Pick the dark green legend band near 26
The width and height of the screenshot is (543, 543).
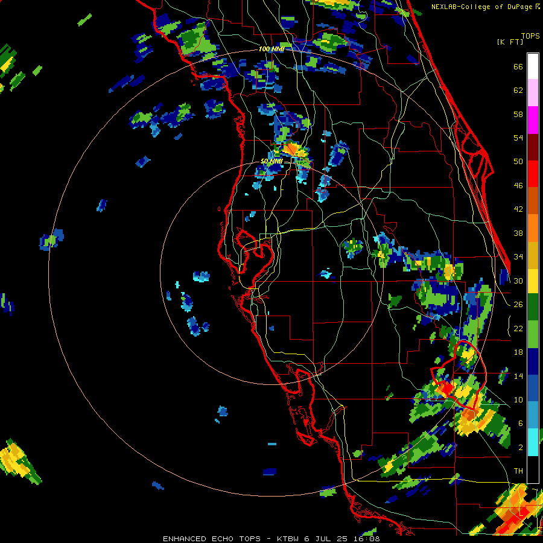click(533, 307)
